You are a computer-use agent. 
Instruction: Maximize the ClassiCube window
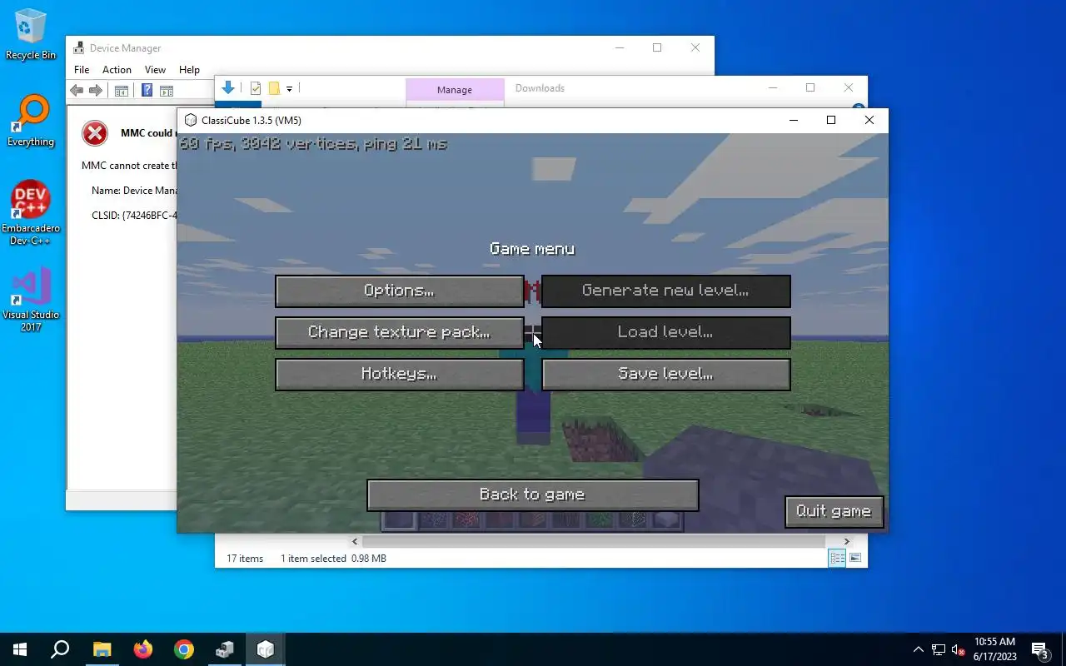click(x=830, y=121)
